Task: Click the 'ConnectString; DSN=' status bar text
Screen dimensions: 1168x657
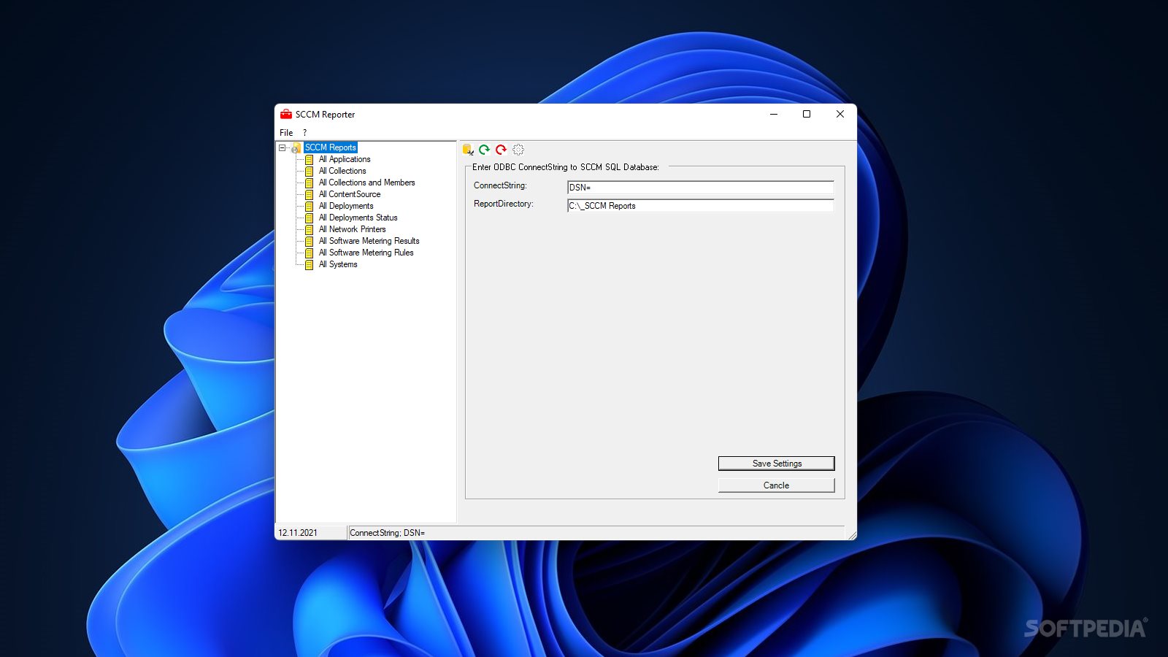Action: pos(387,533)
